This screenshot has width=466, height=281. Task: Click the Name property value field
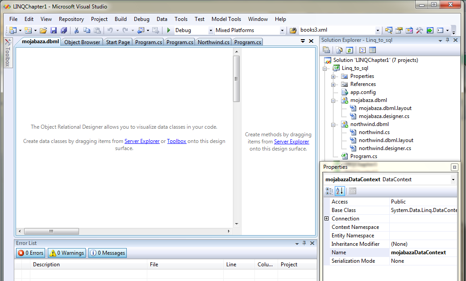(423, 252)
